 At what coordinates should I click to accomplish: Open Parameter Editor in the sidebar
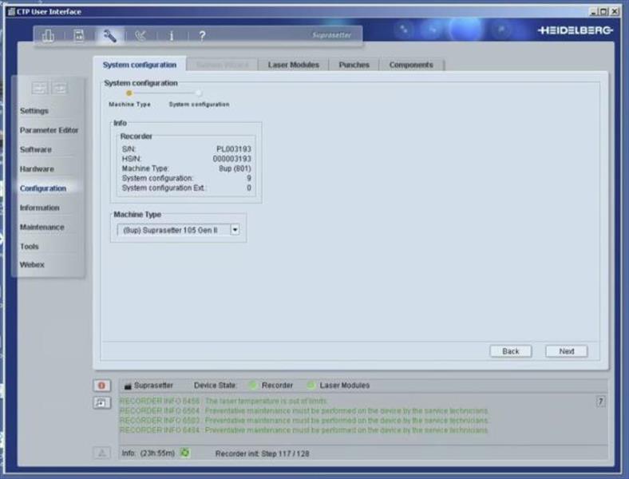pyautogui.click(x=49, y=130)
